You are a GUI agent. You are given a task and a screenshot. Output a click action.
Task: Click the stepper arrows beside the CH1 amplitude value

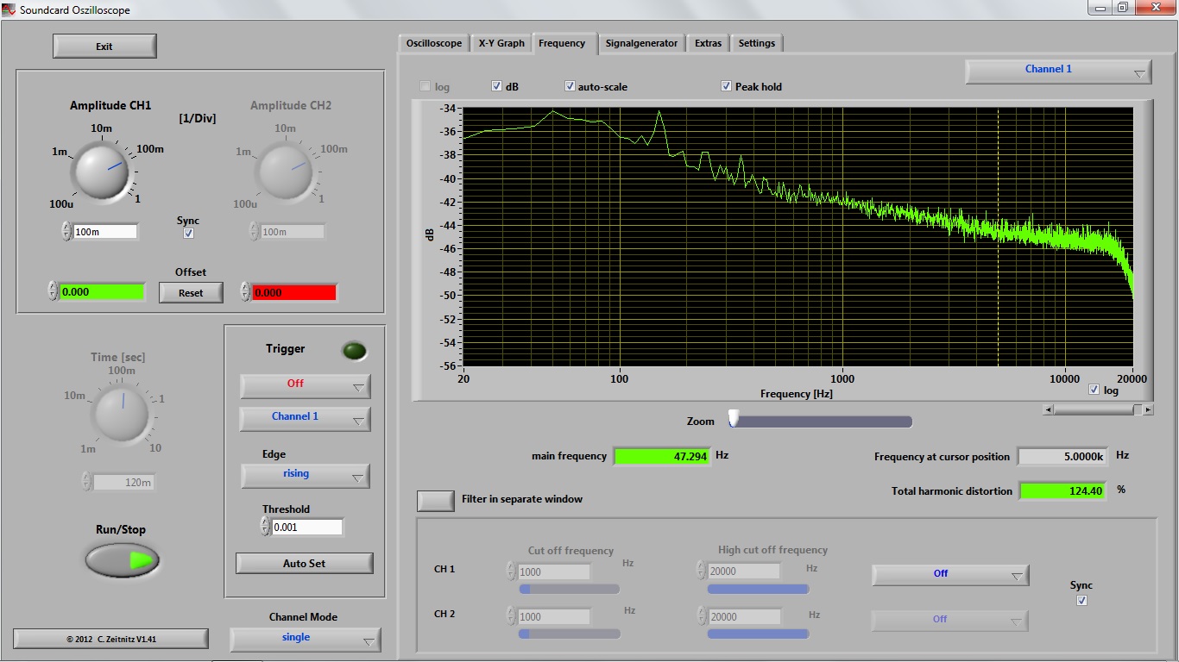[66, 232]
